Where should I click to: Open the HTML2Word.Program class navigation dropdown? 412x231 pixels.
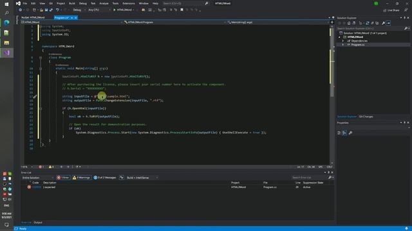[x=174, y=22]
